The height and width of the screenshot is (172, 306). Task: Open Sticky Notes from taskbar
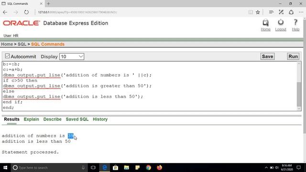(x=137, y=168)
